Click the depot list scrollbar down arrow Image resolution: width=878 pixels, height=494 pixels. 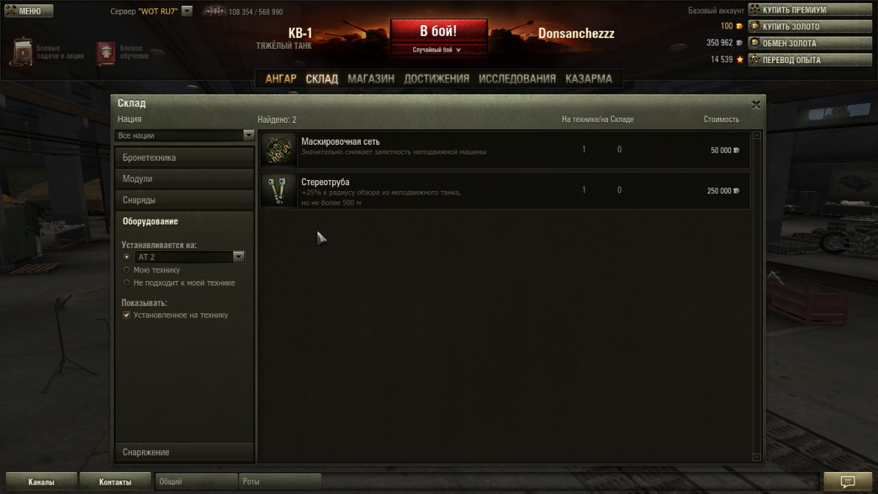coord(757,457)
